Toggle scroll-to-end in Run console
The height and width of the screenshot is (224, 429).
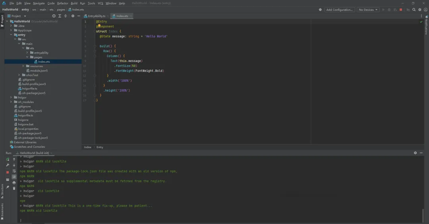point(14,177)
